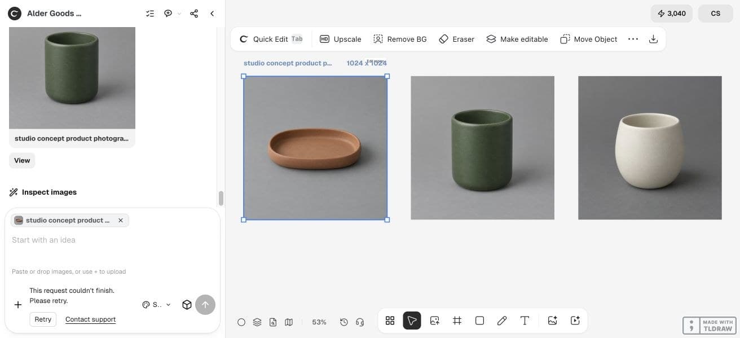Click the circle icon in bottom status bar
Viewport: 740px width, 338px height.
pos(241,322)
